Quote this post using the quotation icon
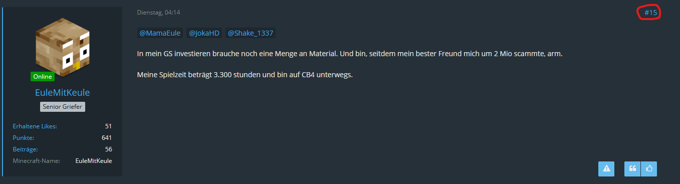 632,169
